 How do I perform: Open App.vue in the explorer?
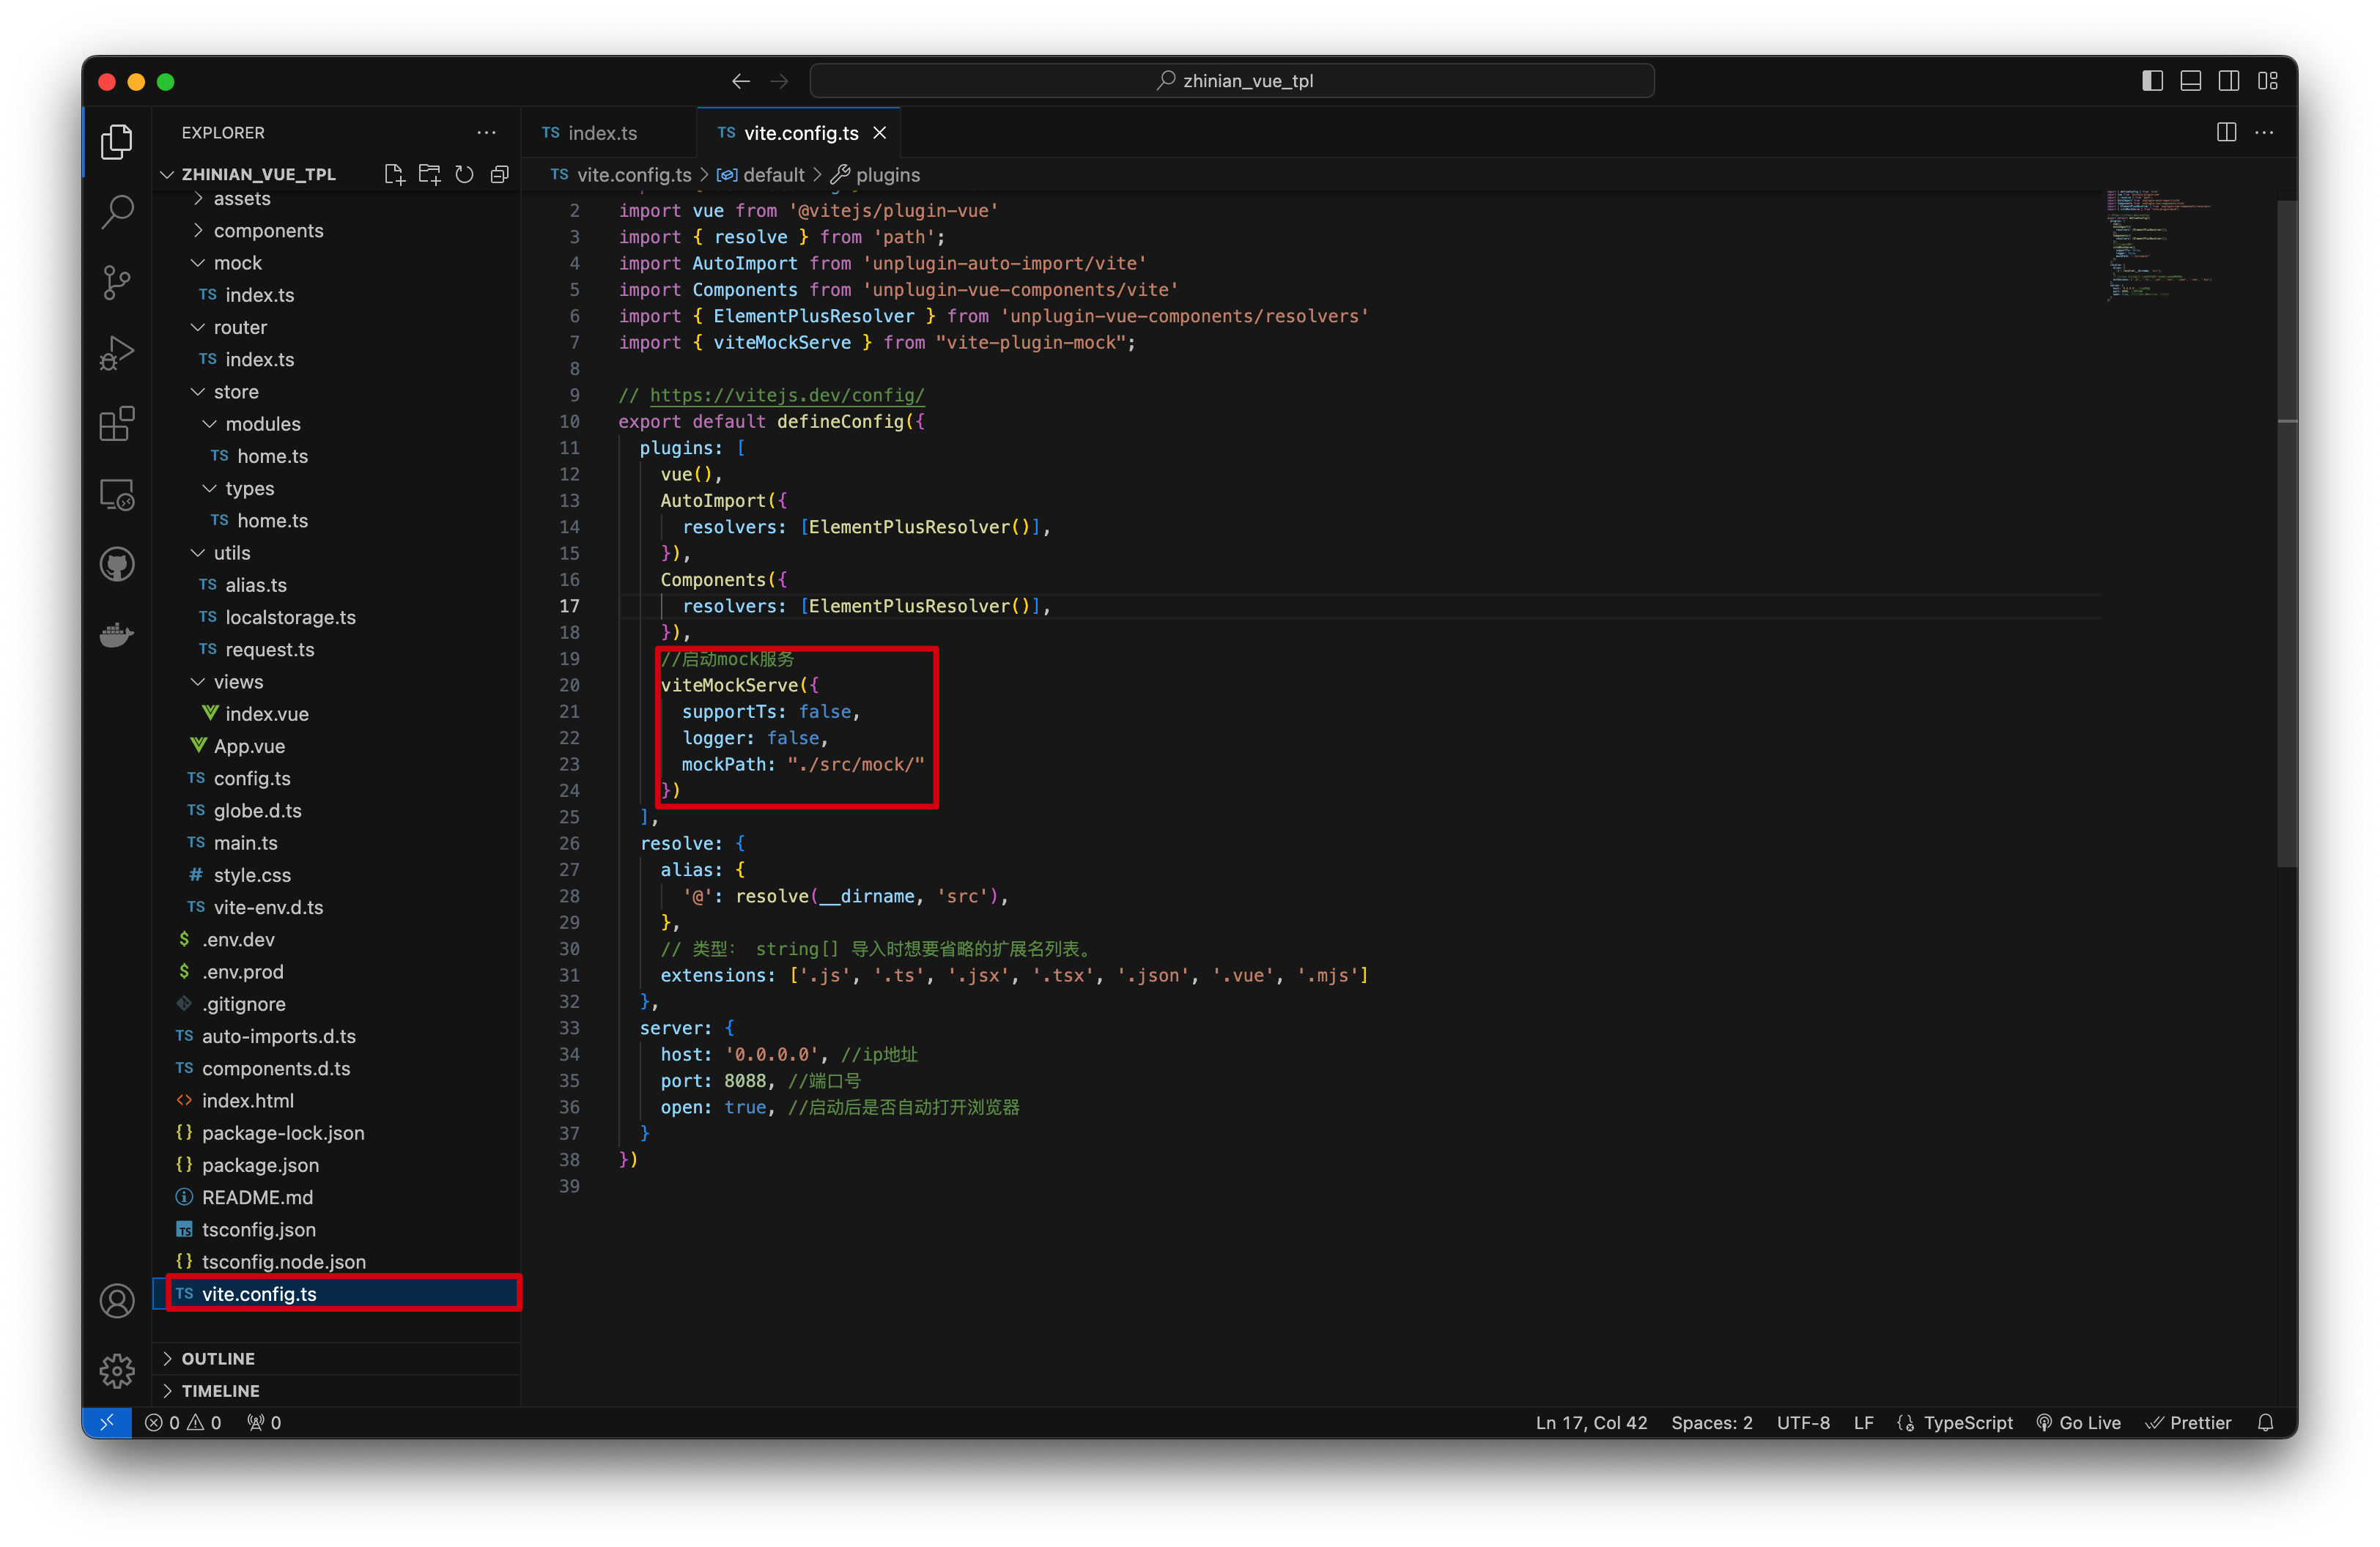336,746
